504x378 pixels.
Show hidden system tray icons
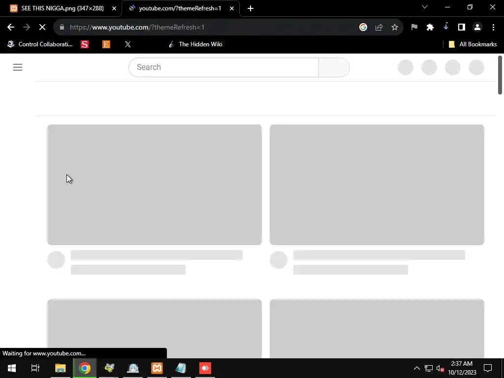(x=416, y=368)
